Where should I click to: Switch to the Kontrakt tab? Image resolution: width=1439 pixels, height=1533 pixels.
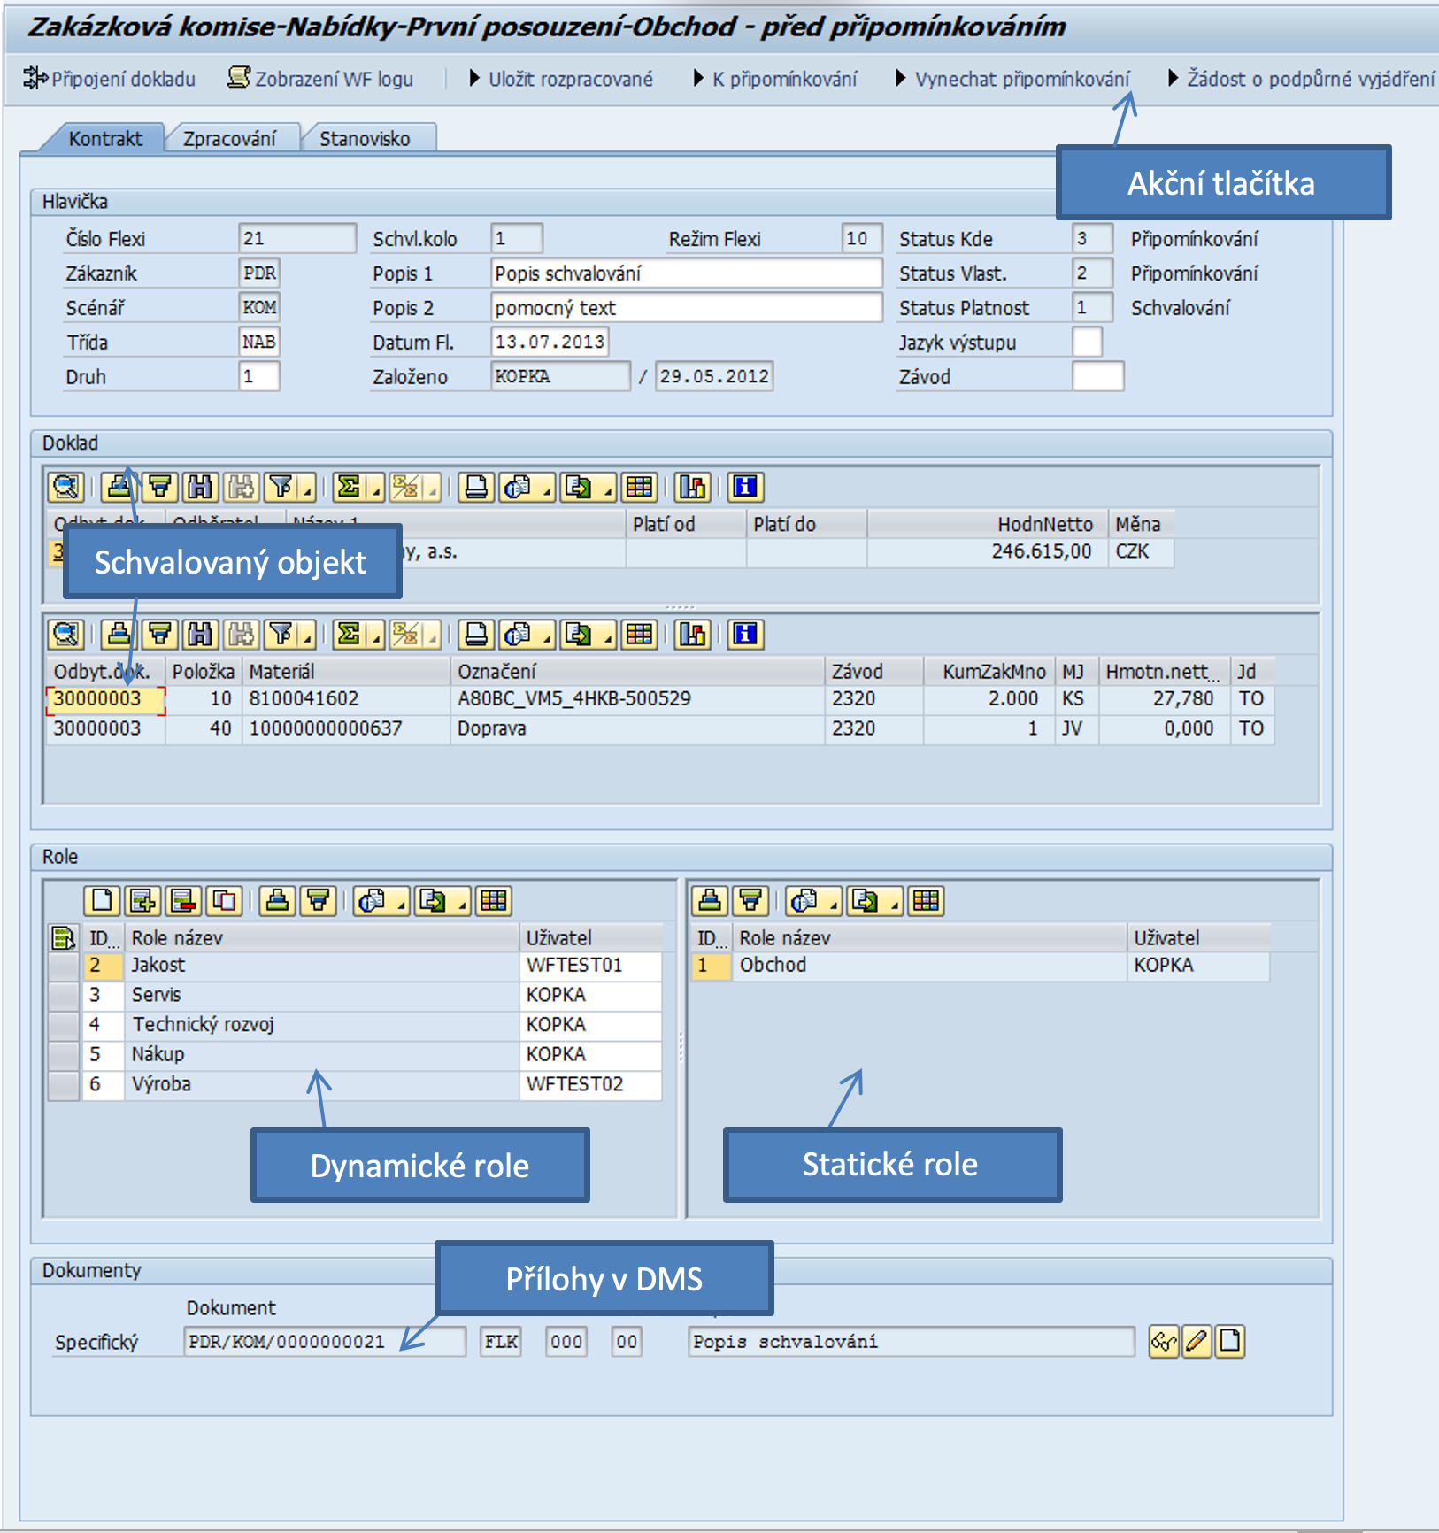[105, 139]
